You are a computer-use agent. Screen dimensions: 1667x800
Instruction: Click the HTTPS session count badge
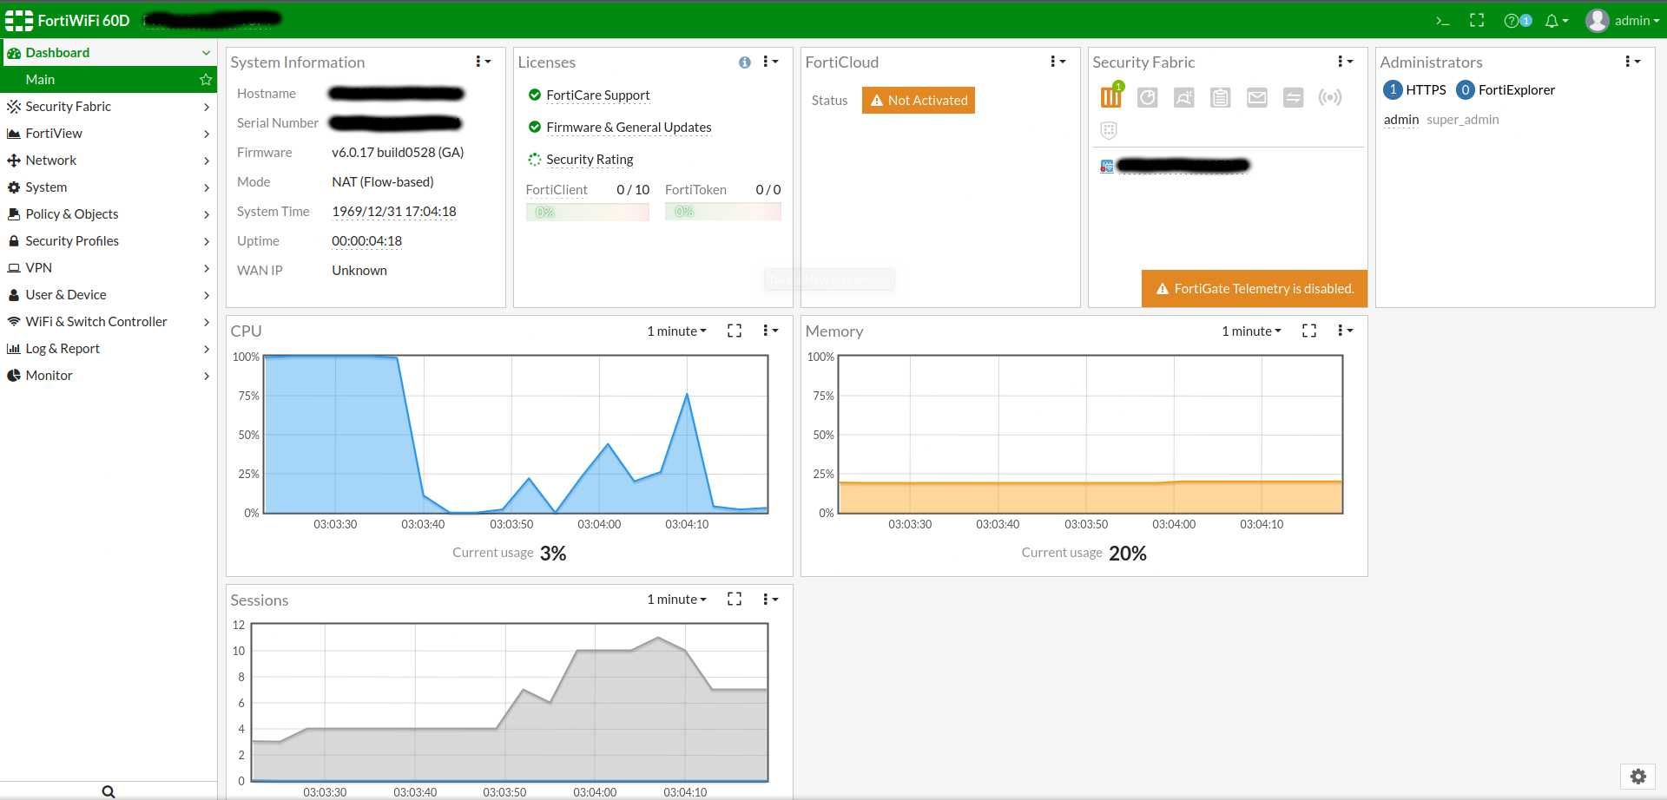[1393, 89]
